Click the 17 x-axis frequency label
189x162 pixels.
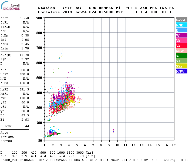174,145
